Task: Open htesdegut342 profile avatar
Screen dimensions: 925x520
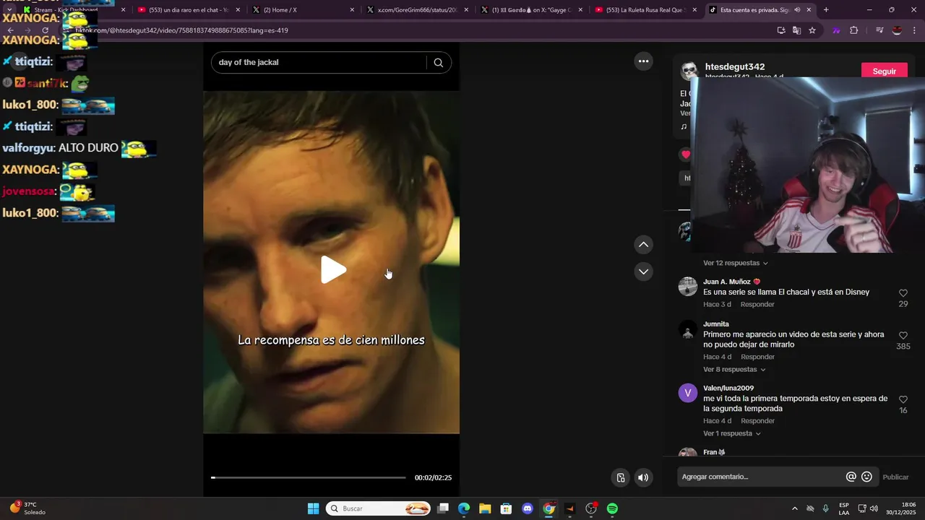Action: (x=689, y=71)
